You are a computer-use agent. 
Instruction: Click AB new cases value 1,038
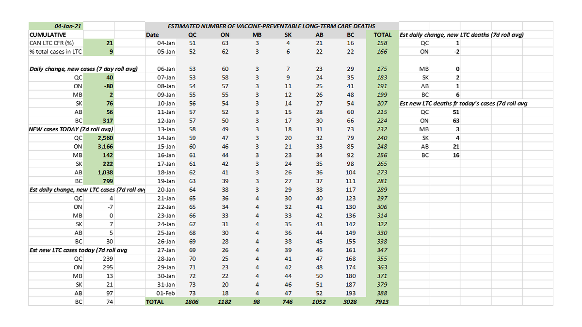pos(99,172)
